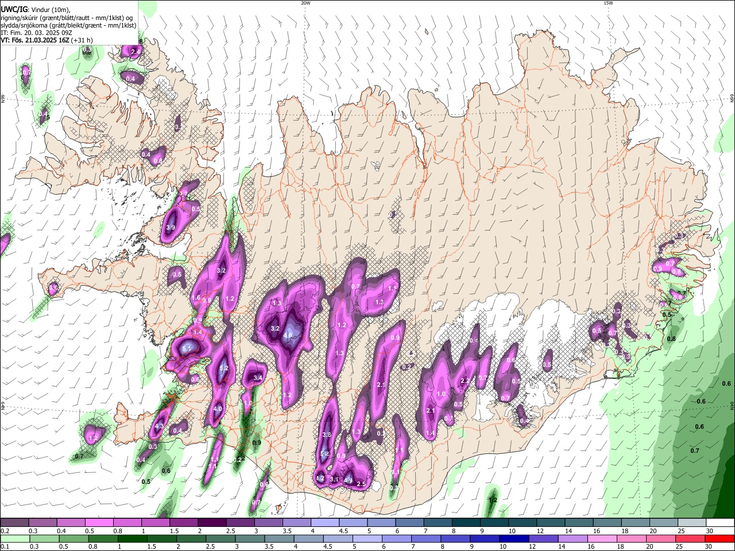The height and width of the screenshot is (551, 735).
Task: Select the 3.9 precipitation value label
Action: pyautogui.click(x=171, y=228)
